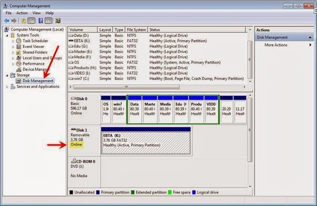Click the Back arrow toolbar icon
The height and width of the screenshot is (206, 317).
click(7, 21)
